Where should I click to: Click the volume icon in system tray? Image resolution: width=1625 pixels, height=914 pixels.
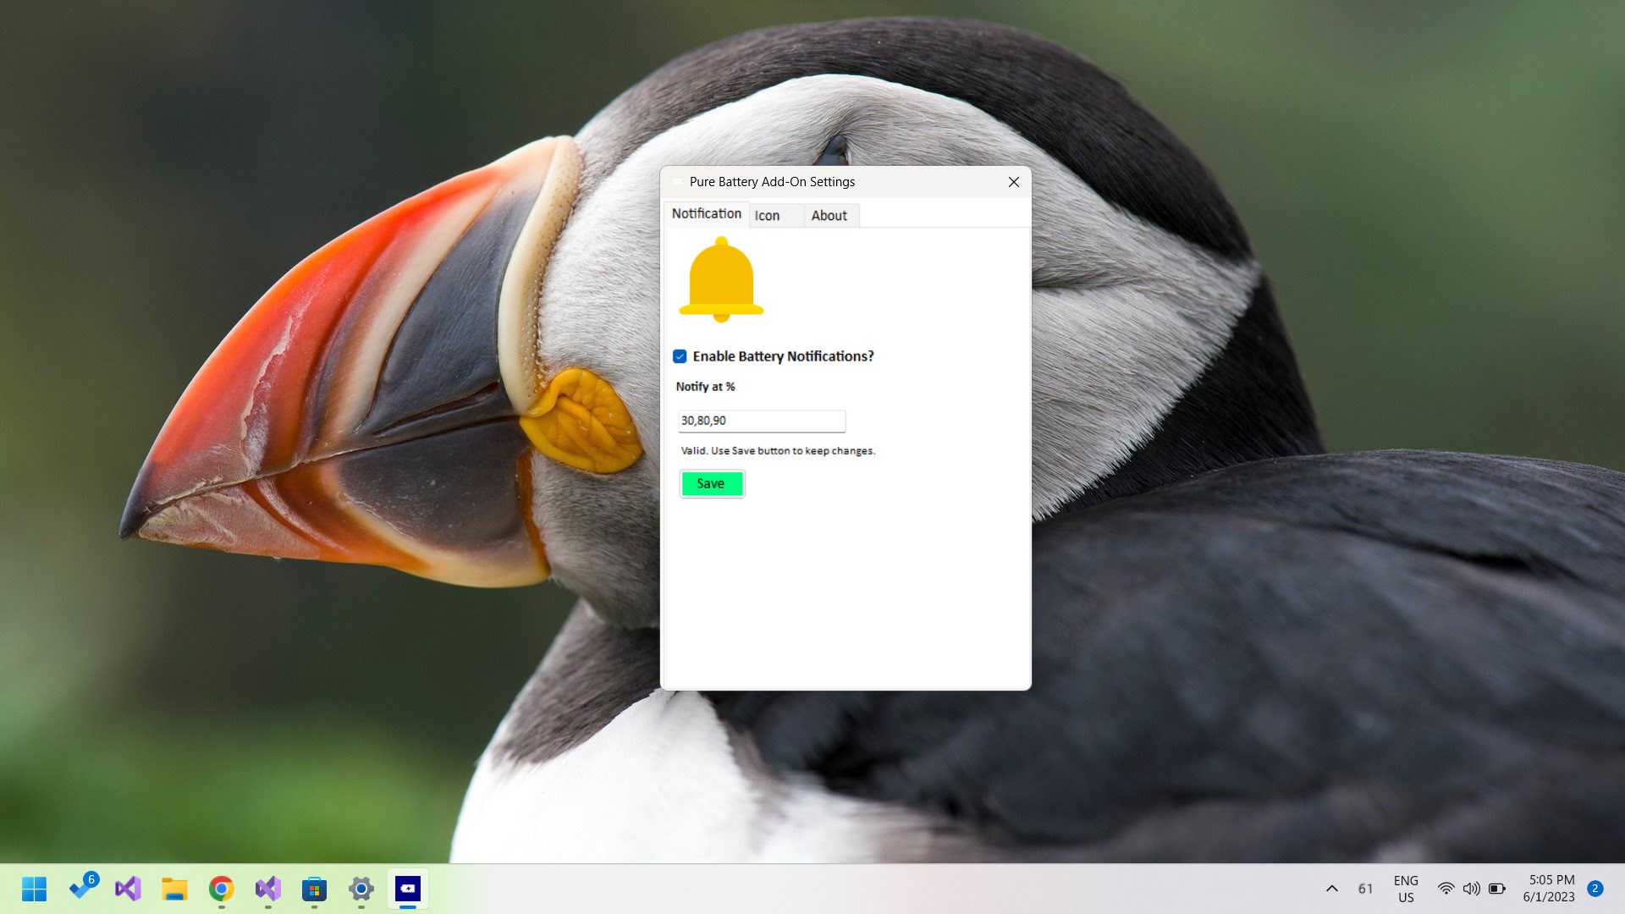(1471, 889)
